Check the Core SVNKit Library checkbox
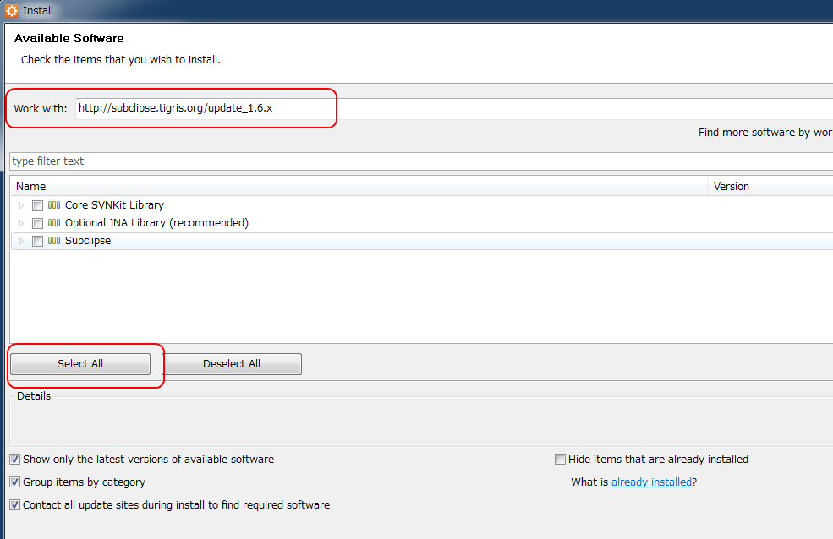 tap(37, 205)
